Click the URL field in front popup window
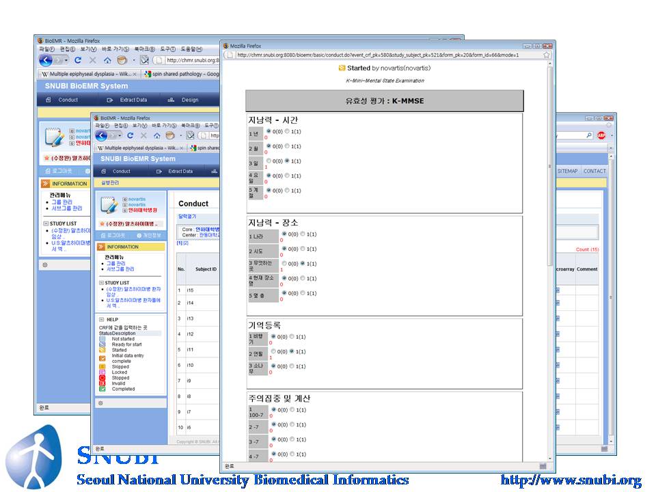 click(383, 55)
